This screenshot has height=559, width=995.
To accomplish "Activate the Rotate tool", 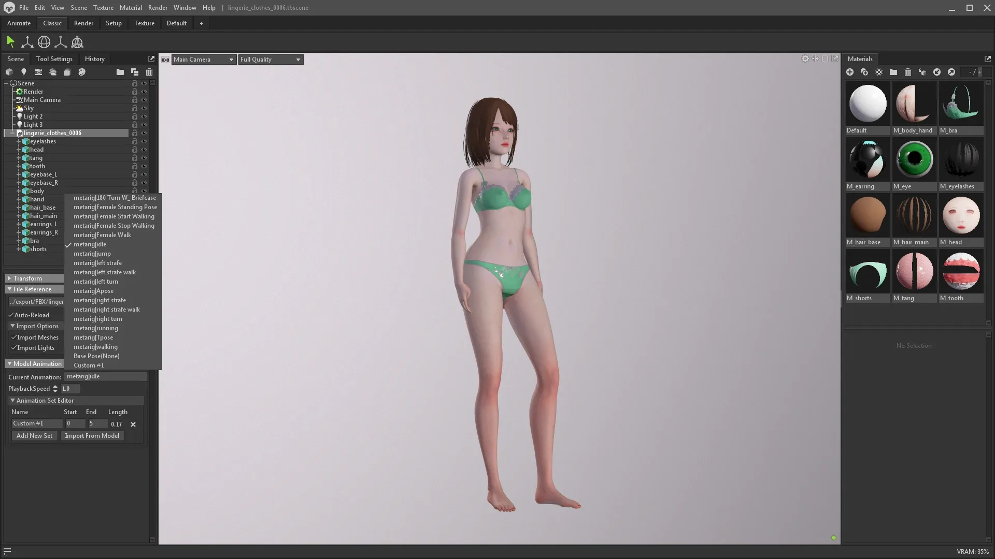I will coord(44,42).
